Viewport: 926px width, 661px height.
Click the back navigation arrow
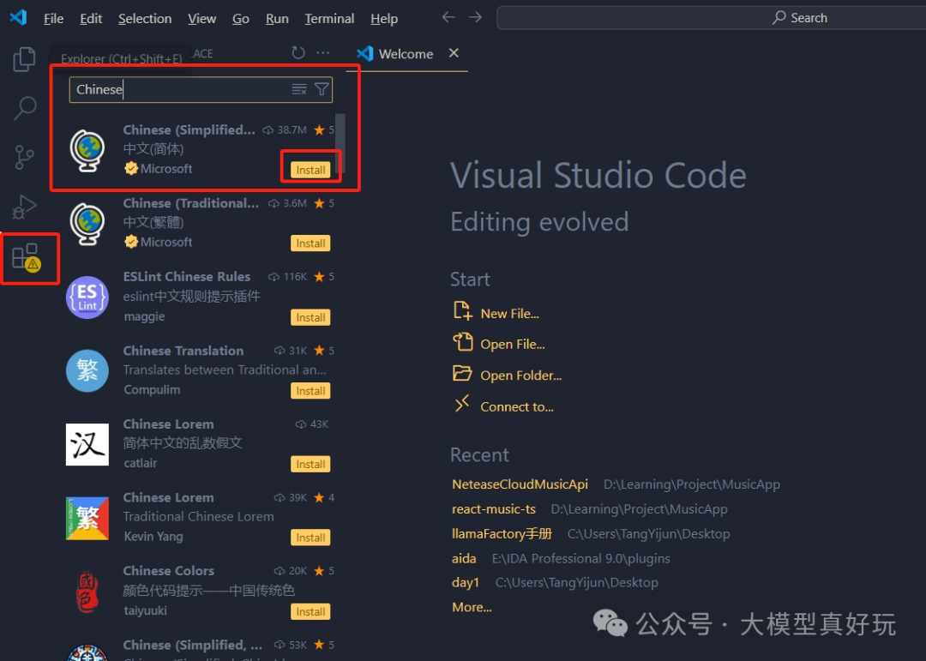(x=448, y=17)
